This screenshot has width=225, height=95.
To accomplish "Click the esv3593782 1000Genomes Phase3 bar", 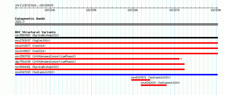I will click(x=98, y=59).
